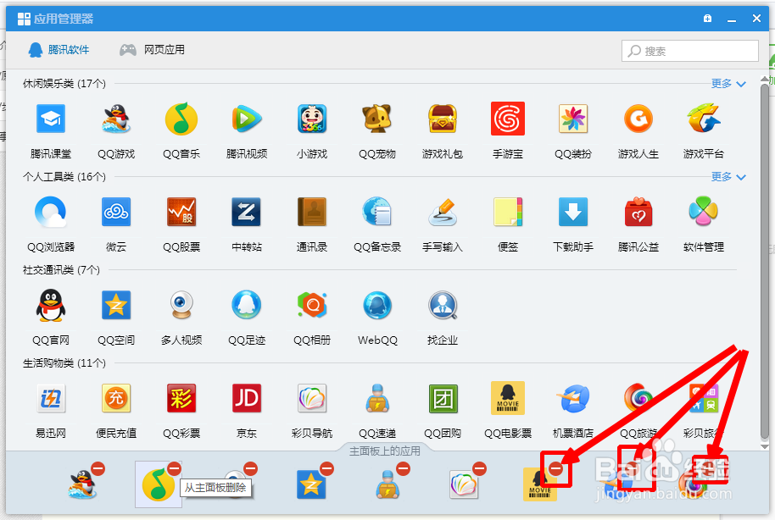
Task: Select the 小游戏 icon
Action: click(x=312, y=119)
